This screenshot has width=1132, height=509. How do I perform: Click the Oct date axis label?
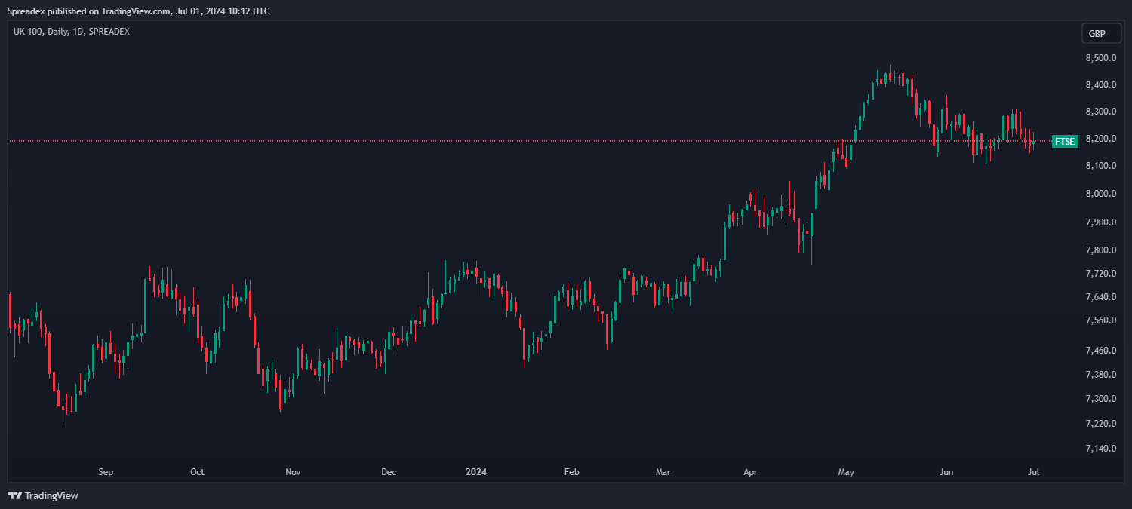197,472
